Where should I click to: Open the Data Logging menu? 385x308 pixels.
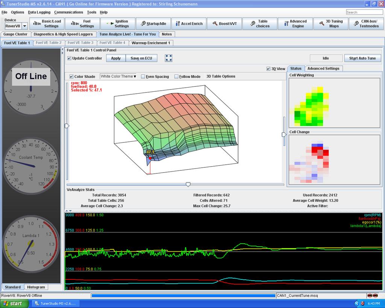39,12
